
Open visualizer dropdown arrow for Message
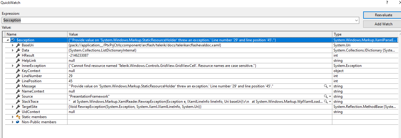pyautogui.click(x=330, y=86)
